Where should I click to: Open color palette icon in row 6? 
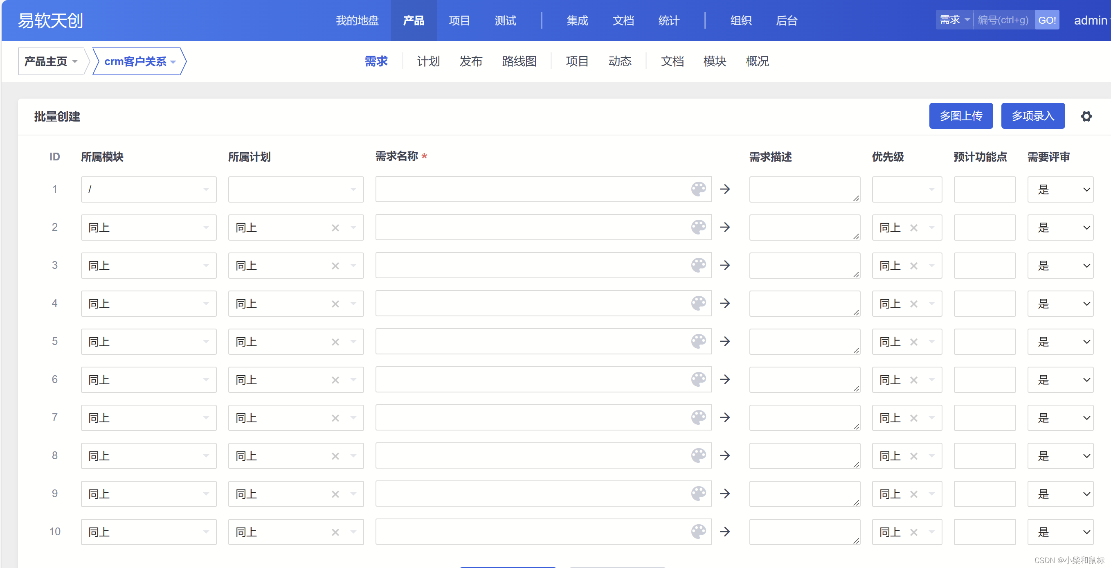click(x=698, y=379)
